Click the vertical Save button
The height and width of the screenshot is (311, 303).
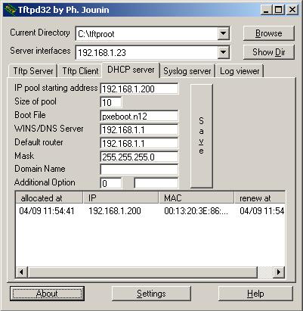(x=202, y=136)
